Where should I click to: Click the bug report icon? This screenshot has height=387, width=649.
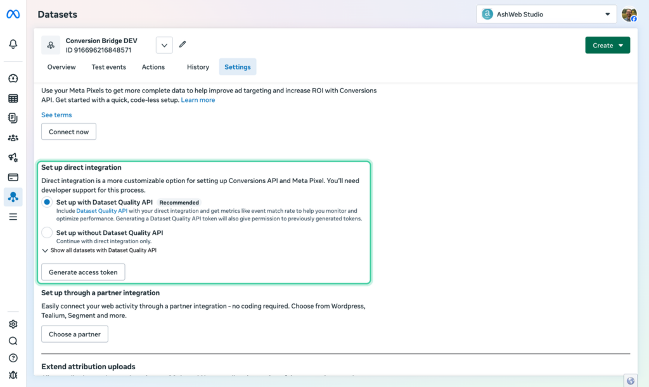[x=13, y=375]
